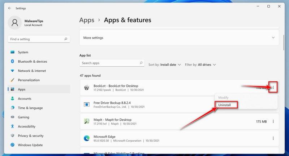The height and width of the screenshot is (156, 289).
Task: Open Sort by Install date dropdown
Action: click(165, 65)
